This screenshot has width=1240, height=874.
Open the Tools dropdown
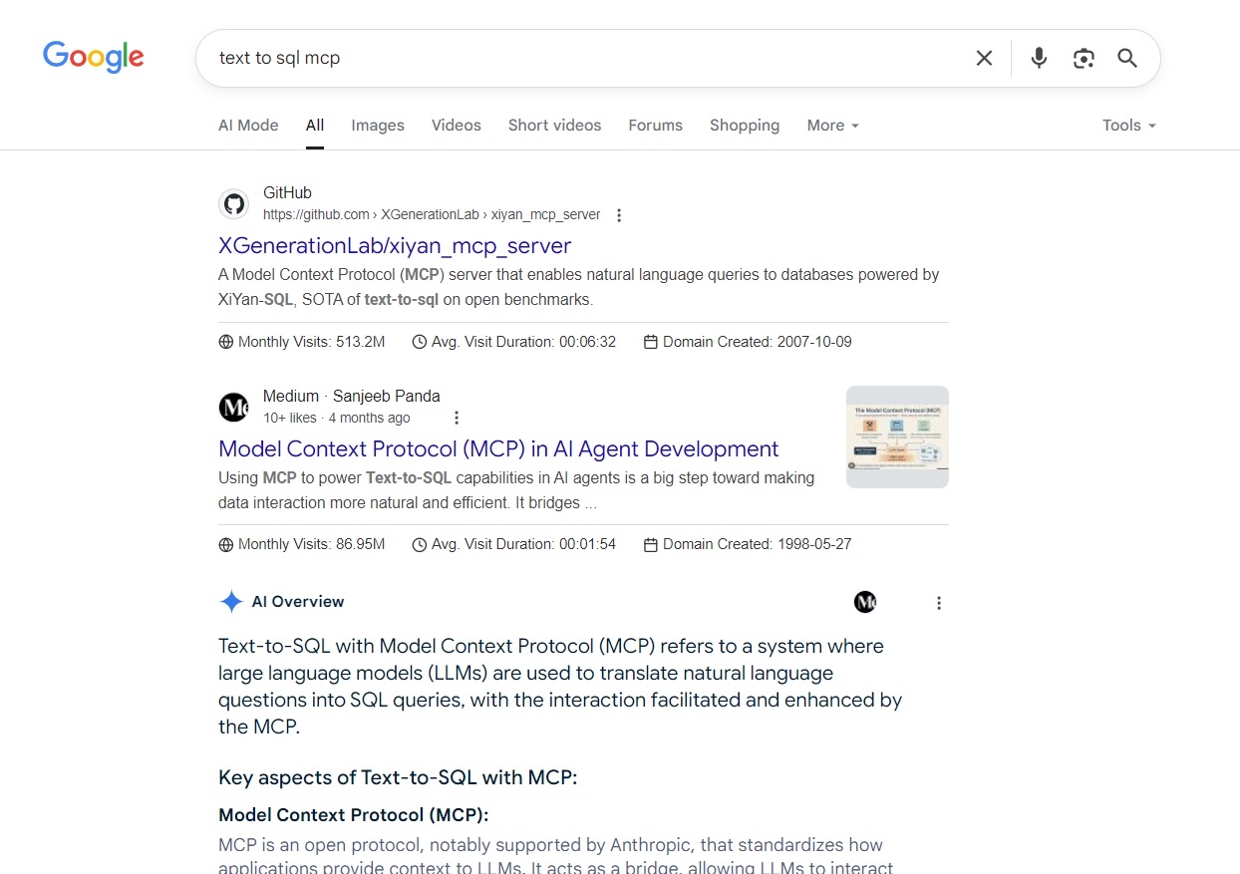click(x=1129, y=126)
